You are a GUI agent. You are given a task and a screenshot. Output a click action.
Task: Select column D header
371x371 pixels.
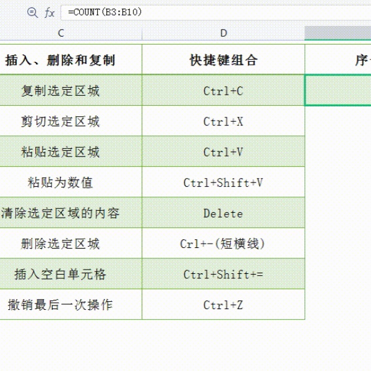tap(223, 33)
